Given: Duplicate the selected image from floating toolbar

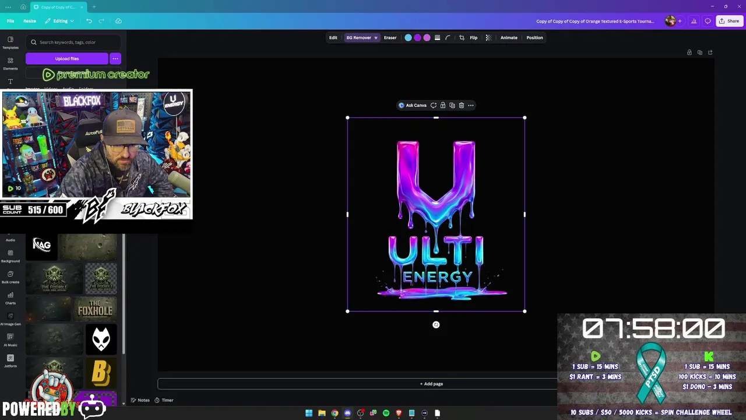Looking at the screenshot, I should click(x=452, y=106).
